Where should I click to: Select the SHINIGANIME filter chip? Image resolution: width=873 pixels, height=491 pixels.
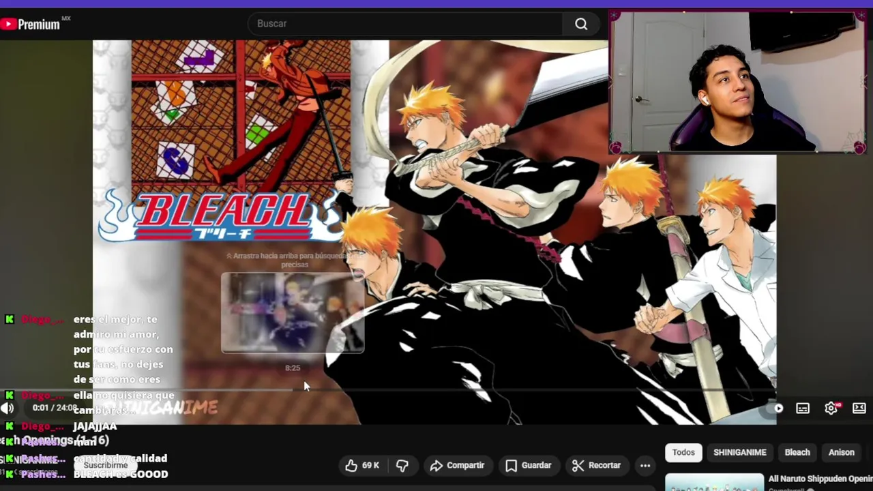(740, 452)
